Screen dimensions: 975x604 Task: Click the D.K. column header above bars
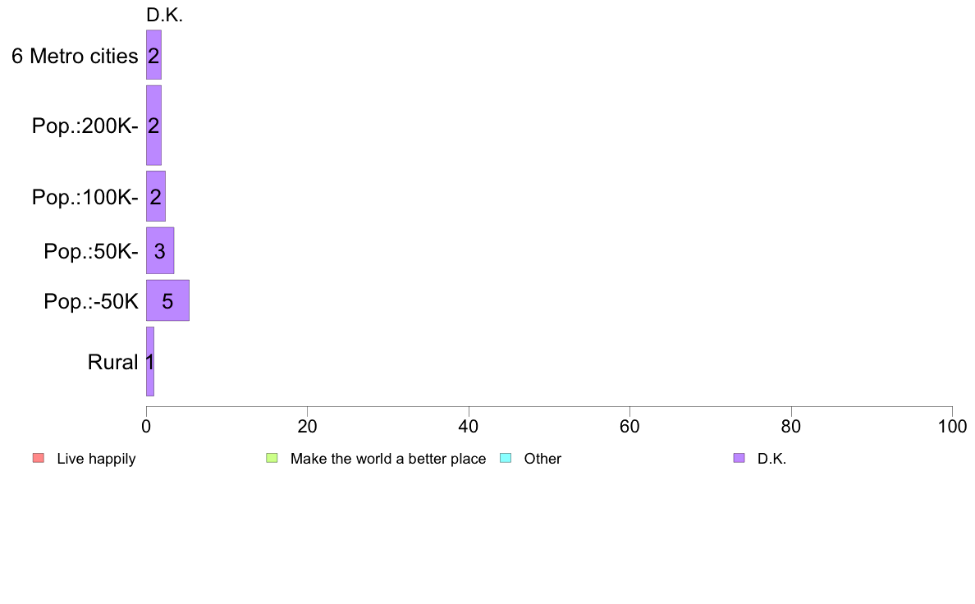(x=164, y=16)
